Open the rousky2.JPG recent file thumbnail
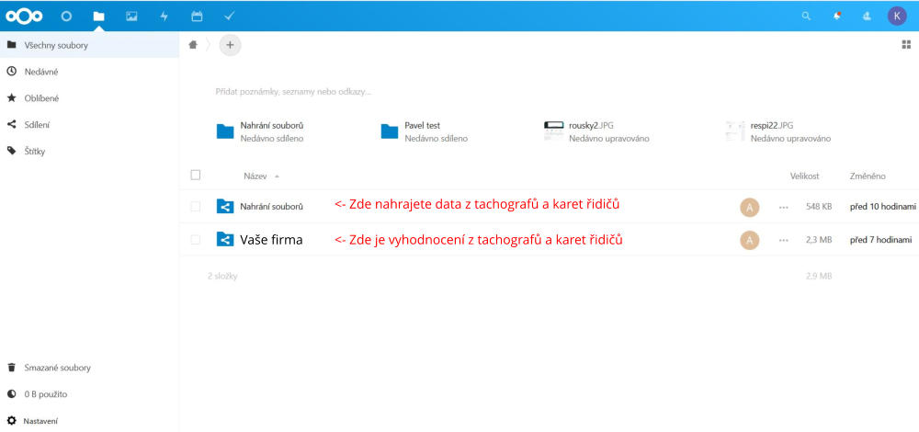 pos(553,131)
